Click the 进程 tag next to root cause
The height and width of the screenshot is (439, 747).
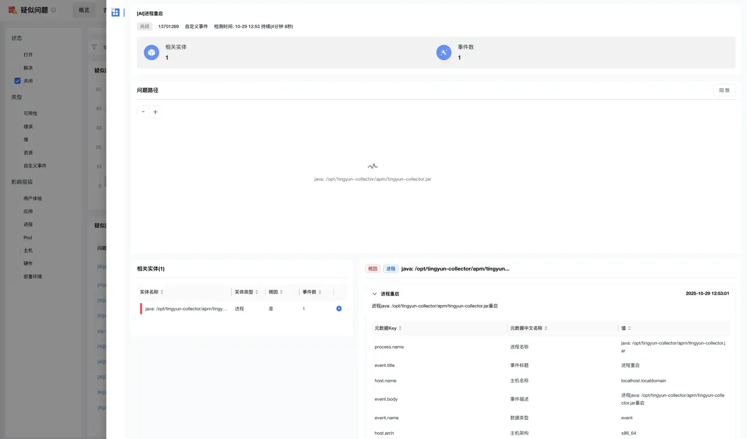pyautogui.click(x=391, y=269)
